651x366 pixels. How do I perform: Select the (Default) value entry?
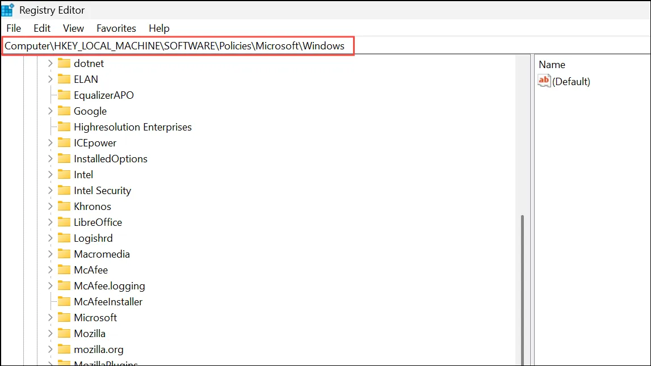pos(571,81)
